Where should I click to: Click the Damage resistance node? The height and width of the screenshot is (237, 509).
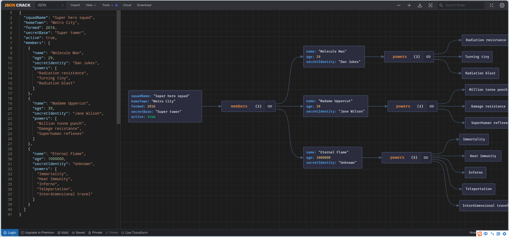pyautogui.click(x=487, y=106)
